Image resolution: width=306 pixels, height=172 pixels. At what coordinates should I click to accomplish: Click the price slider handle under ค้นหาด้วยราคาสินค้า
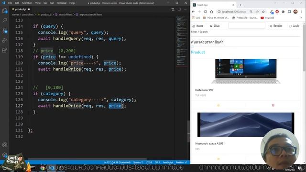click(x=192, y=47)
